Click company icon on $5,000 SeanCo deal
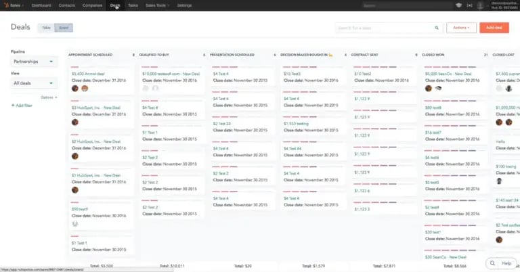Screen dimensions: 520x272 pyautogui.click(x=438, y=89)
